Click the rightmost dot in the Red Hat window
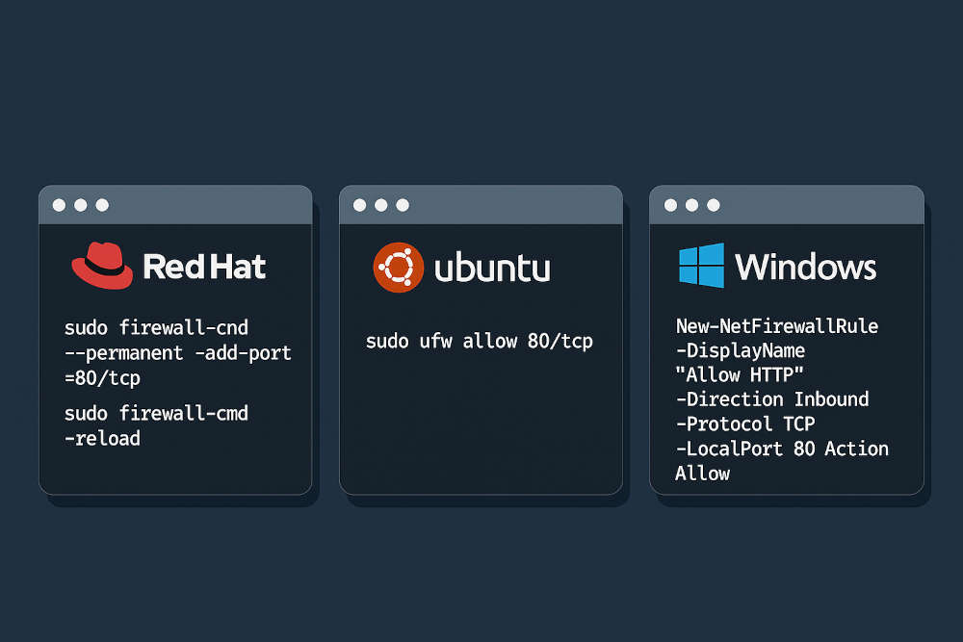This screenshot has height=642, width=963. click(102, 205)
